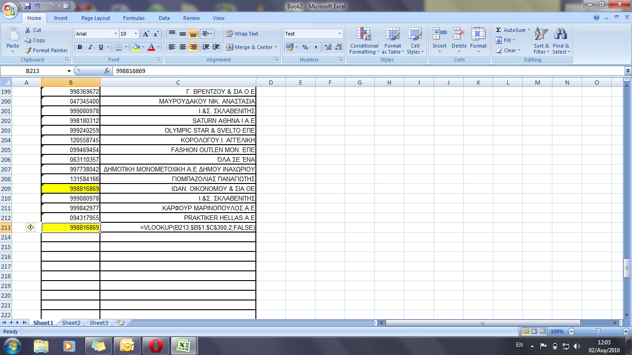
Task: Open Cell Styles gallery
Action: (415, 41)
